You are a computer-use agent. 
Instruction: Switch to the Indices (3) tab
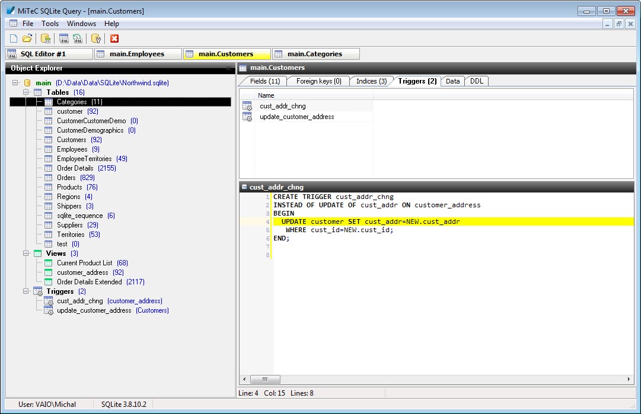[371, 81]
